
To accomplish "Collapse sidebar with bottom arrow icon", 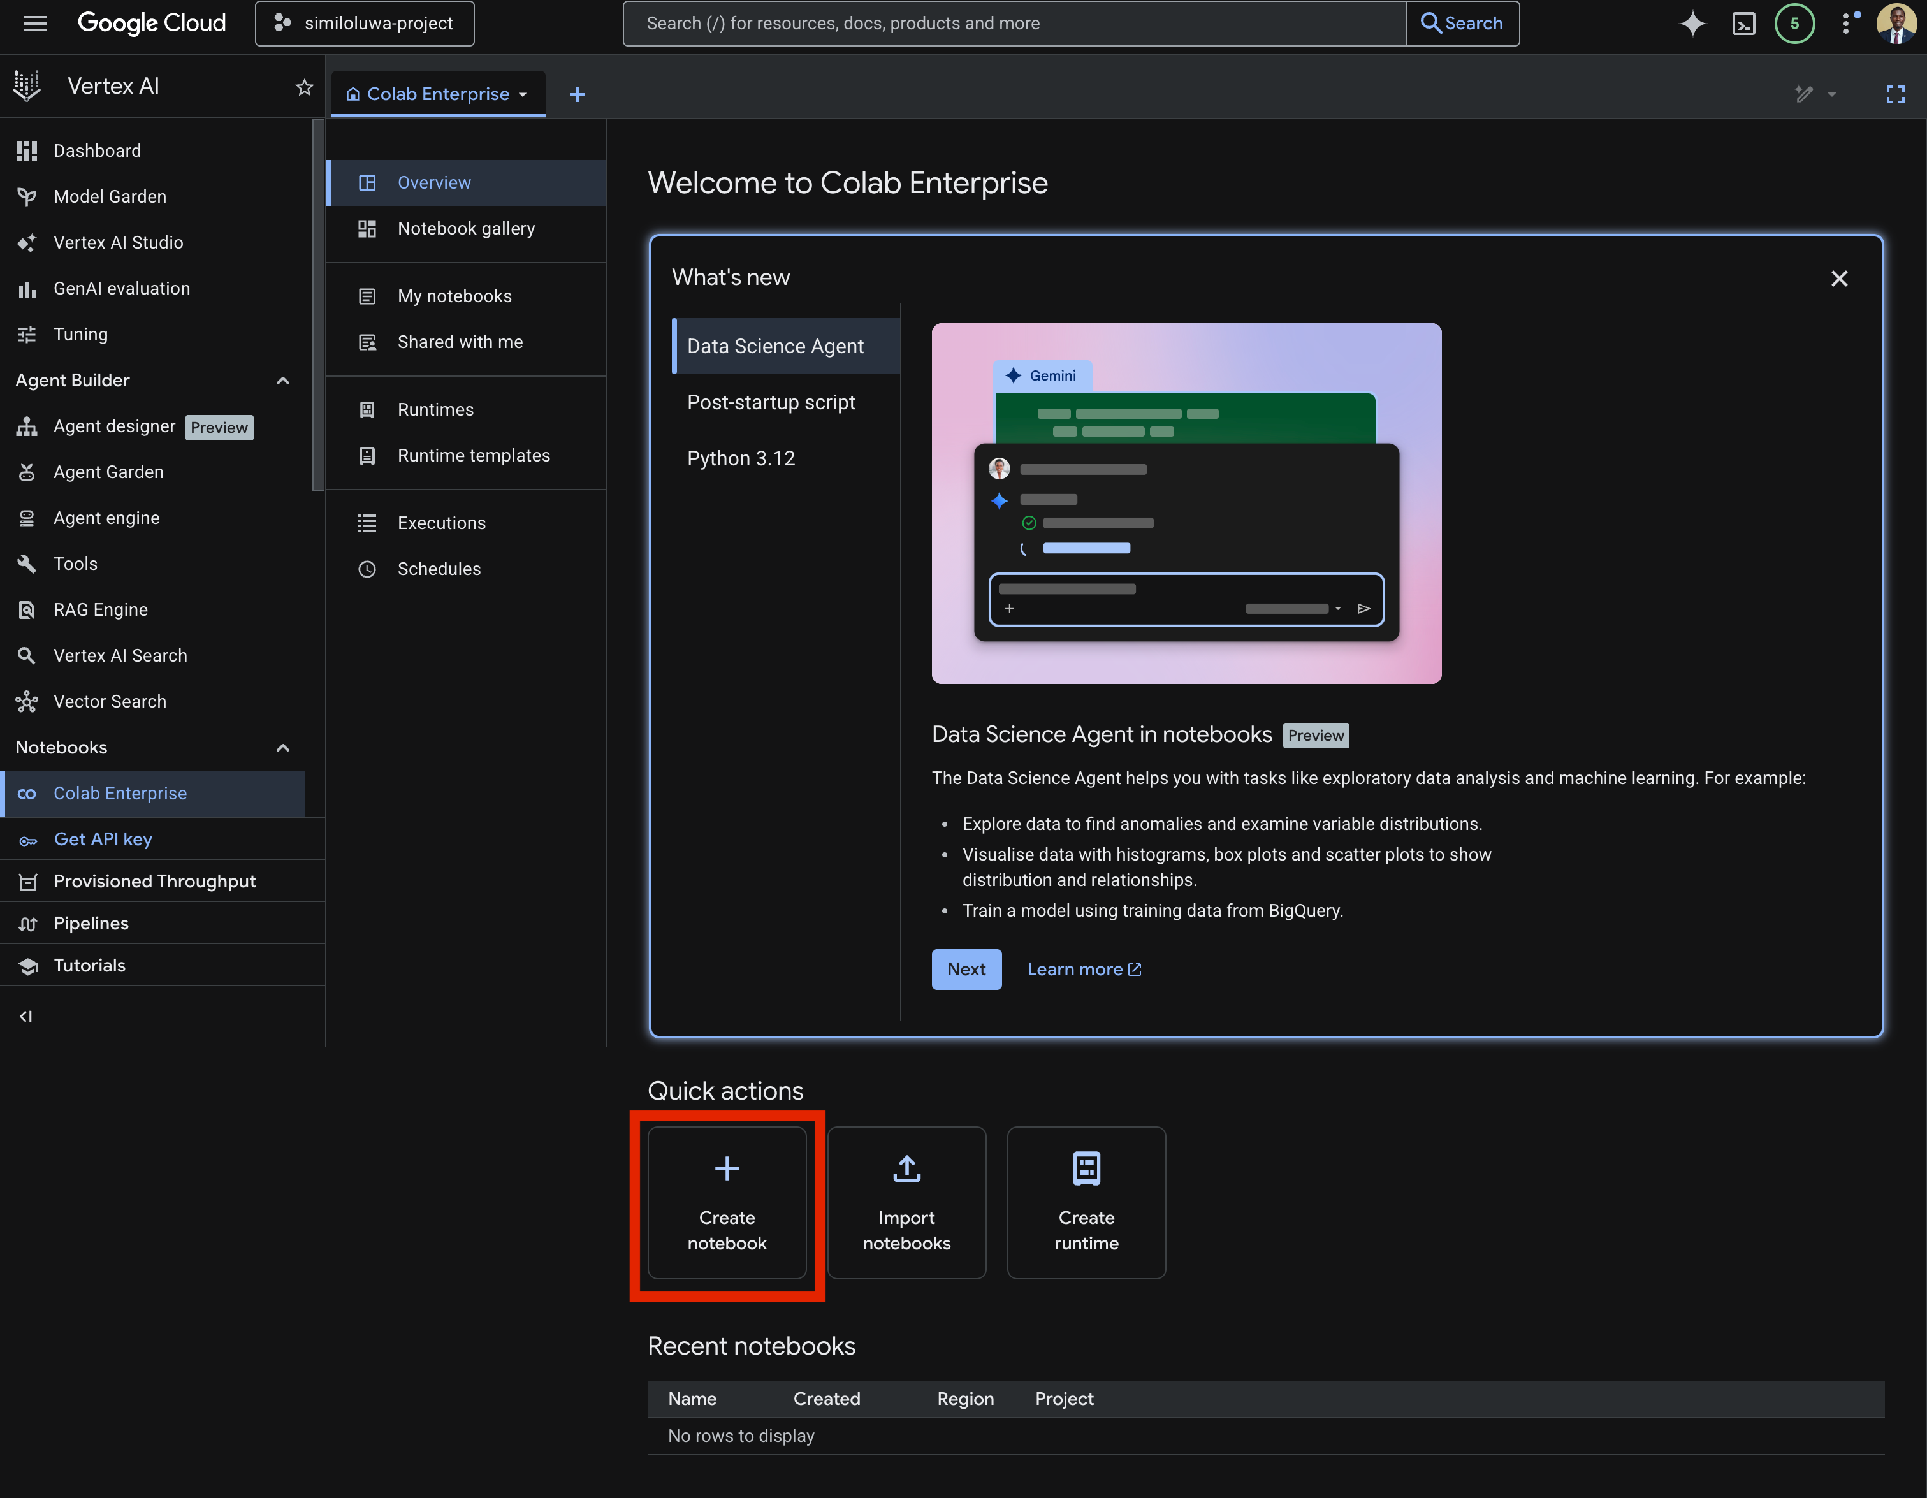I will 27,1016.
